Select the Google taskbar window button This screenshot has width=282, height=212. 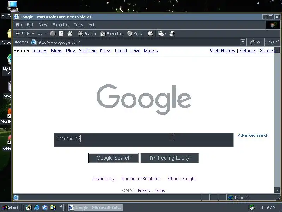point(95,208)
